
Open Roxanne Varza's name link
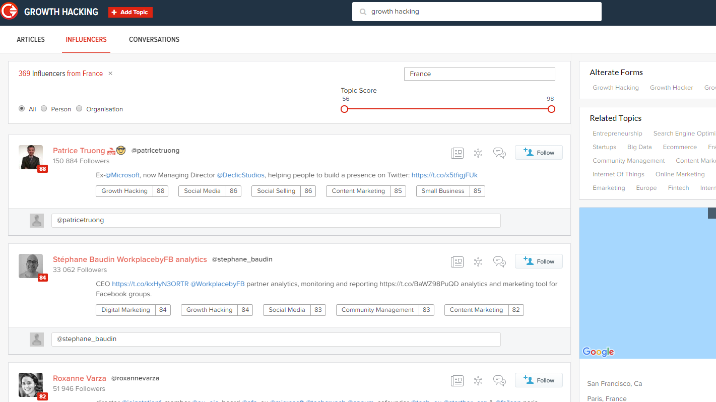80,378
